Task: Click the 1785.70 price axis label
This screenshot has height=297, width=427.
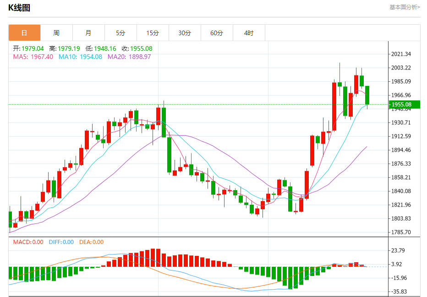Action: (401, 232)
